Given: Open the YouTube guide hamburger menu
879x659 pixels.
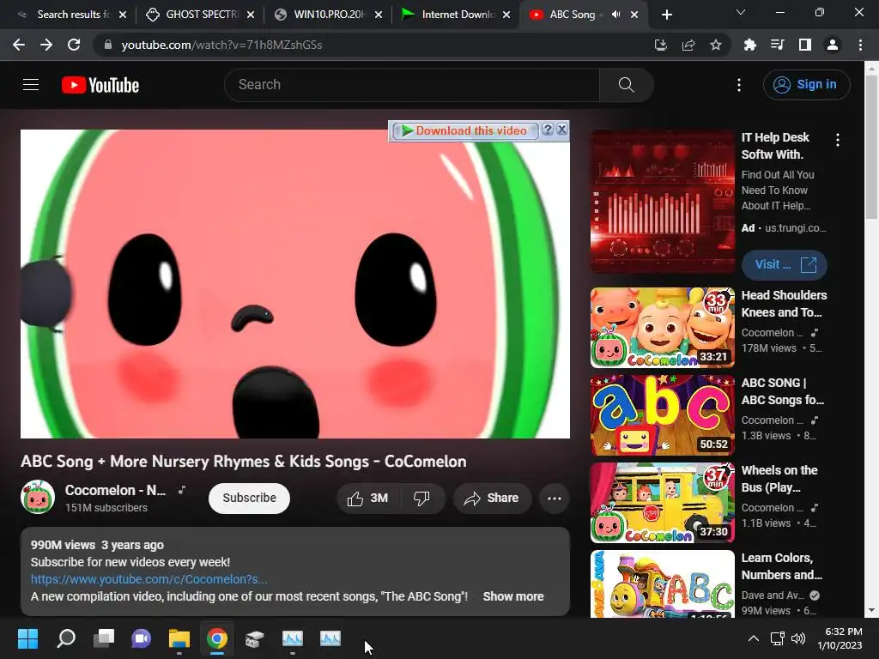Looking at the screenshot, I should pos(31,85).
